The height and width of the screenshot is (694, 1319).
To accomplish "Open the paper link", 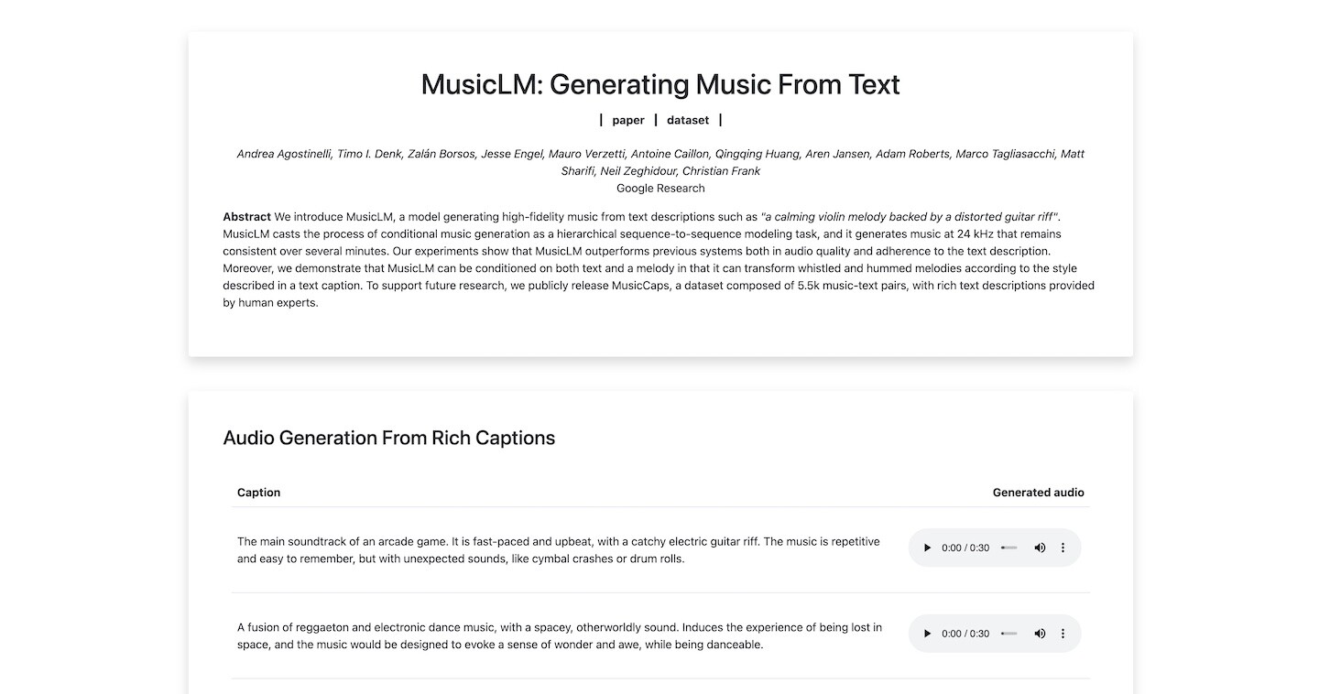I will [628, 120].
